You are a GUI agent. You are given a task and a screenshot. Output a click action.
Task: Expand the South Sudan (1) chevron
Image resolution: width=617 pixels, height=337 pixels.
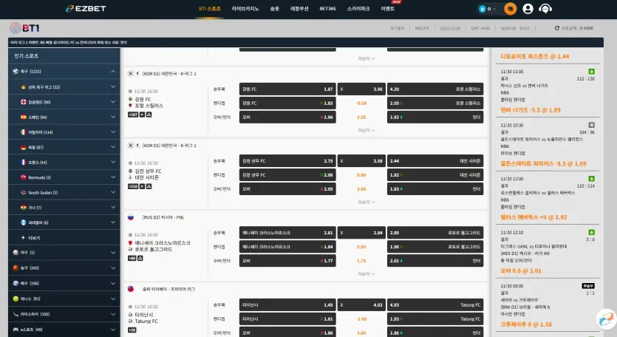[113, 192]
